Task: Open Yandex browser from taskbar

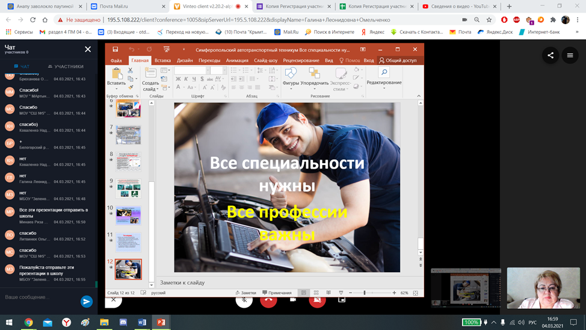Action: click(66, 322)
